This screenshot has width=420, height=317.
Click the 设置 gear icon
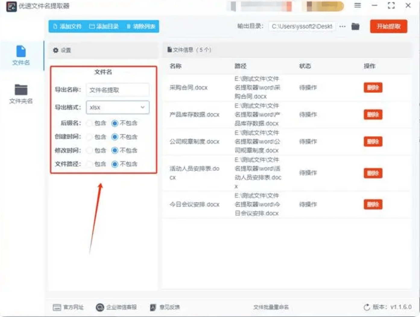pyautogui.click(x=55, y=50)
